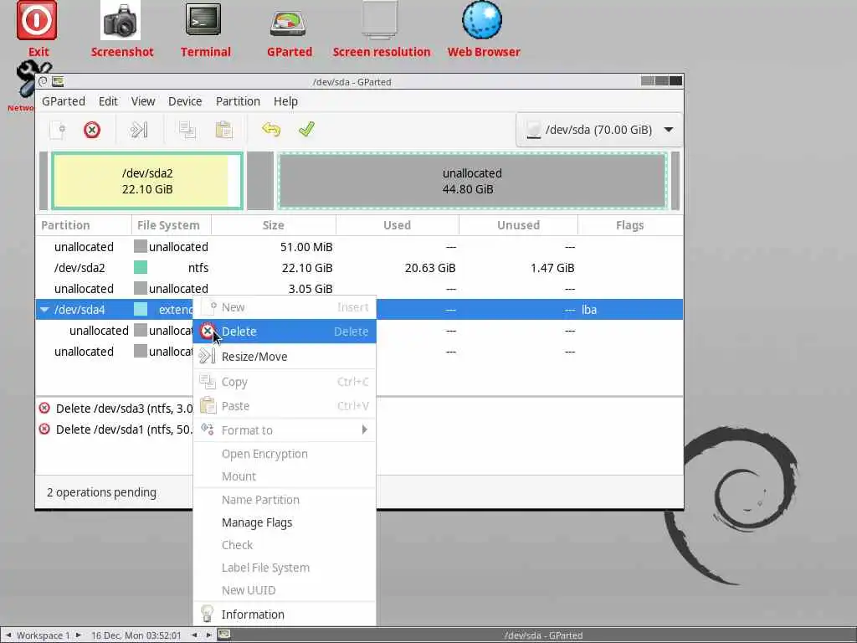The image size is (857, 643).
Task: Choose Delete in the context menu
Action: tap(285, 332)
